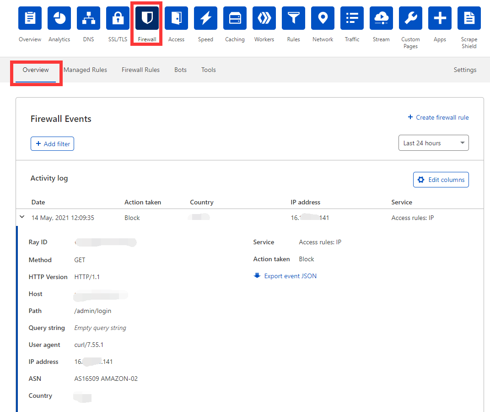This screenshot has width=490, height=412.
Task: Open the DNS section icon
Action: 88,18
